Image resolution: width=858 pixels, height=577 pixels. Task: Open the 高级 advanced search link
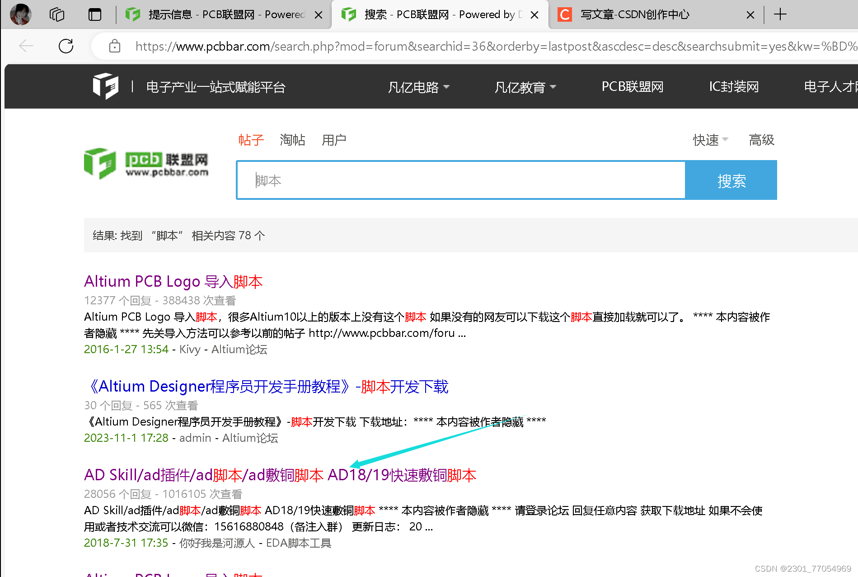[761, 140]
